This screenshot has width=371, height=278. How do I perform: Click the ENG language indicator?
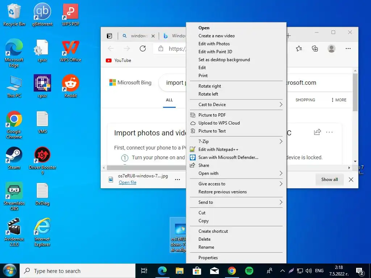319,271
